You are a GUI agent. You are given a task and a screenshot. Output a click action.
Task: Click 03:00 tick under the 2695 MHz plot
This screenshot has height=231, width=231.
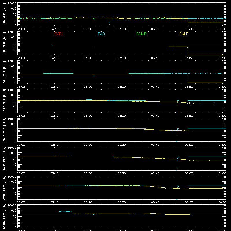coord(21,145)
